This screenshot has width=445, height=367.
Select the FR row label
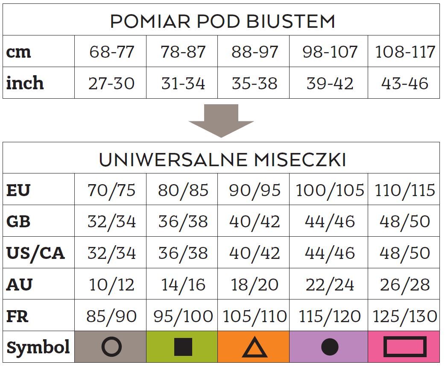coord(18,316)
